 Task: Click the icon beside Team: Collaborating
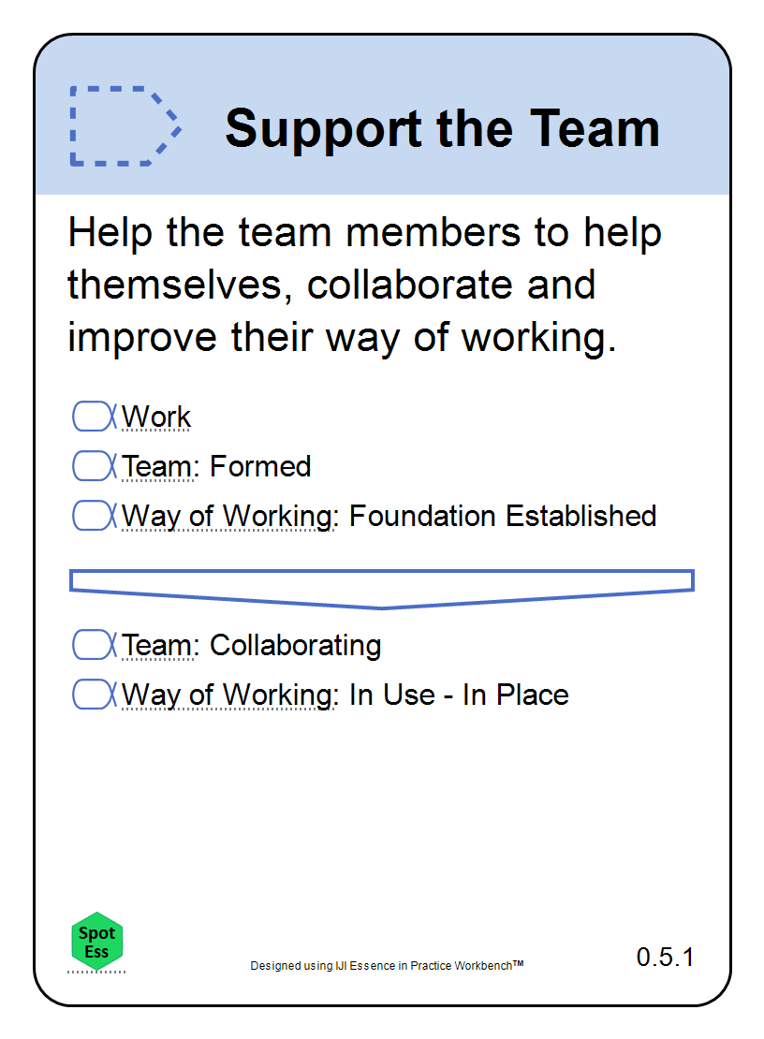[x=95, y=645]
